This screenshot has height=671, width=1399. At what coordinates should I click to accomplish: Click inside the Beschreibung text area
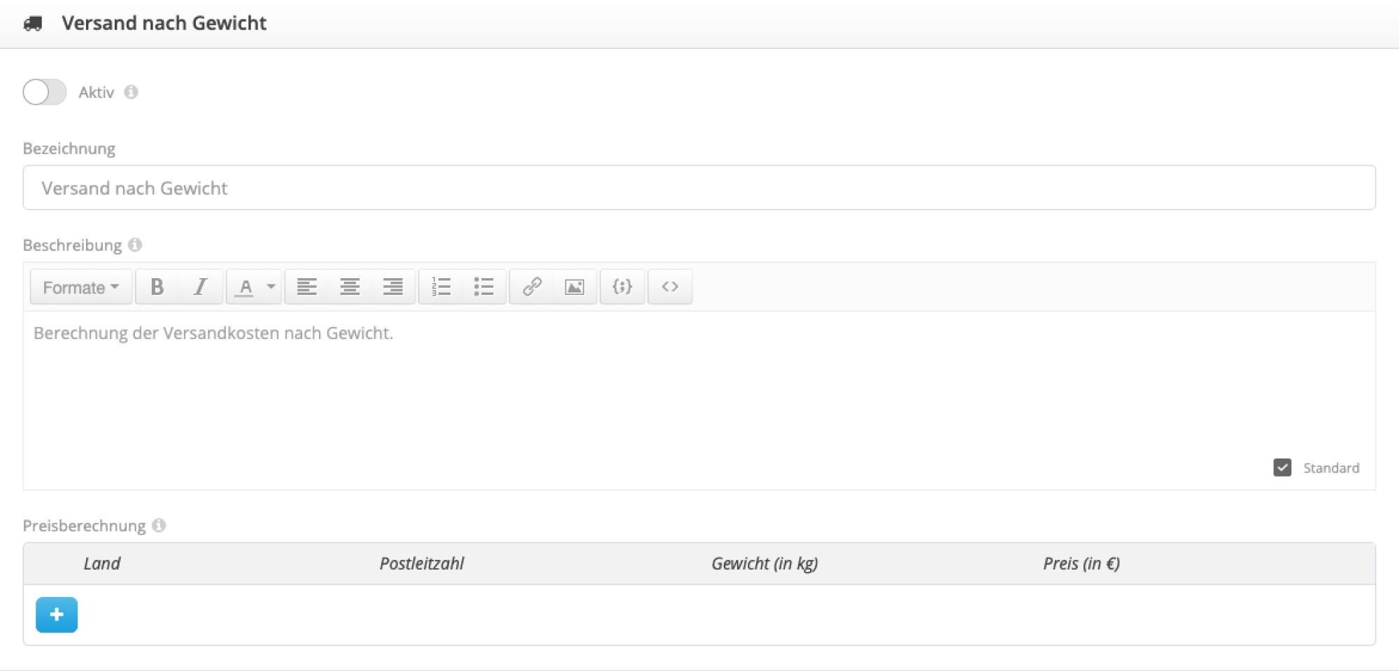[699, 391]
